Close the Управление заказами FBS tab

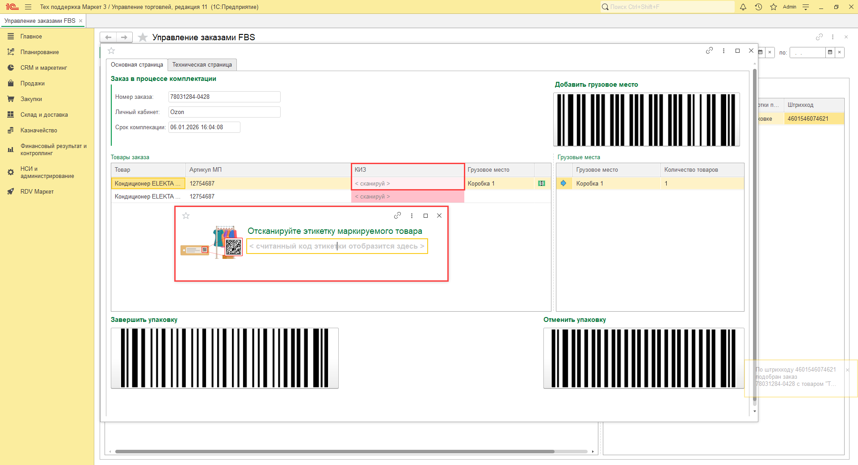(80, 21)
